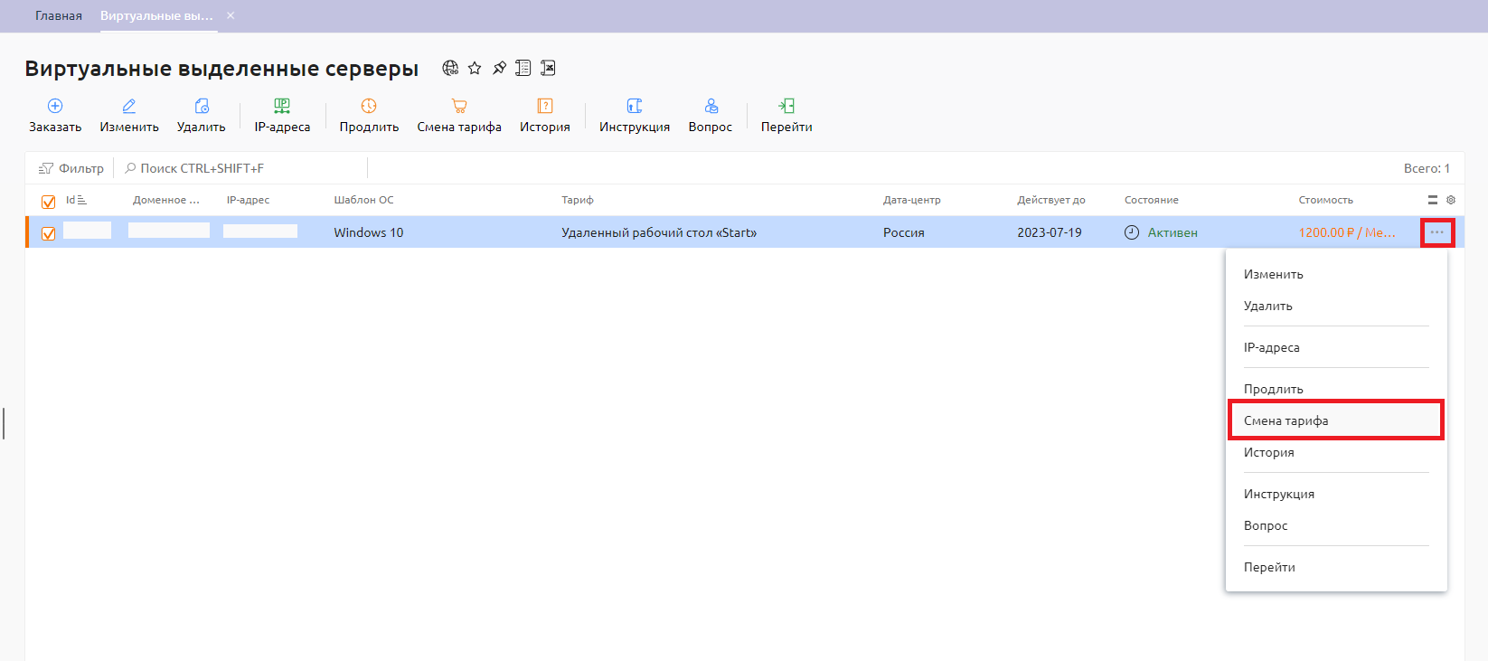Select the Виртуальные вы… tab
Viewport: 1488px width, 661px height.
point(156,15)
